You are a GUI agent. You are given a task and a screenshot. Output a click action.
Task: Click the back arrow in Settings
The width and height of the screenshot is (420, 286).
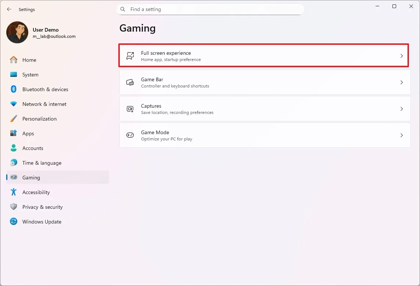(9, 9)
